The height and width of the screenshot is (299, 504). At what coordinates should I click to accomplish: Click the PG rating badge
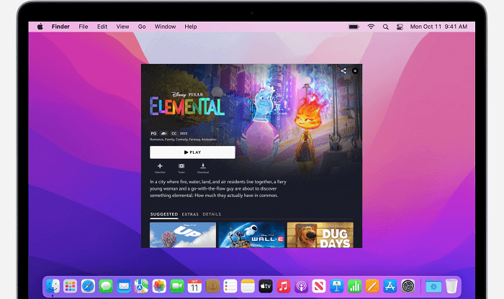153,134
